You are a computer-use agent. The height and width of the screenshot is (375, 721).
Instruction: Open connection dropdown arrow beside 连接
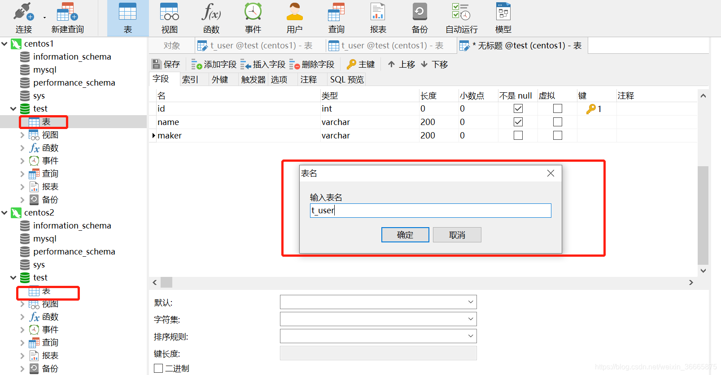pos(44,18)
